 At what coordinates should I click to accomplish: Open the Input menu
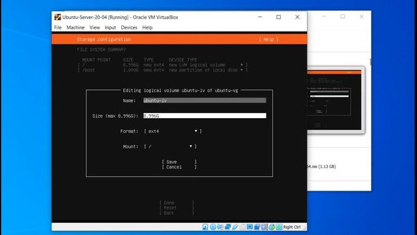(x=110, y=27)
